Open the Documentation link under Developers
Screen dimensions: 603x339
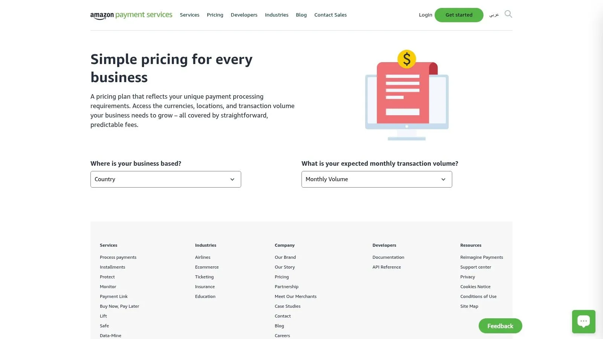pos(388,257)
